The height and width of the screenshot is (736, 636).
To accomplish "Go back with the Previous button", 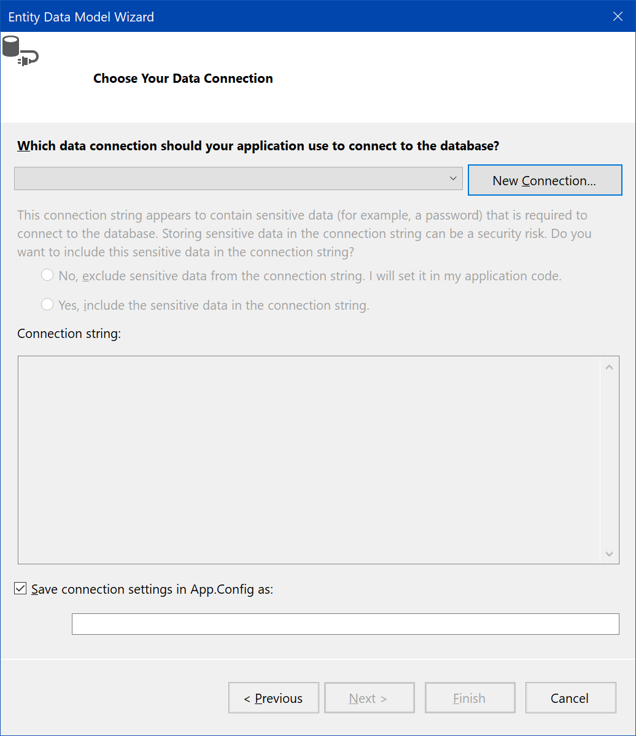I will pyautogui.click(x=274, y=698).
